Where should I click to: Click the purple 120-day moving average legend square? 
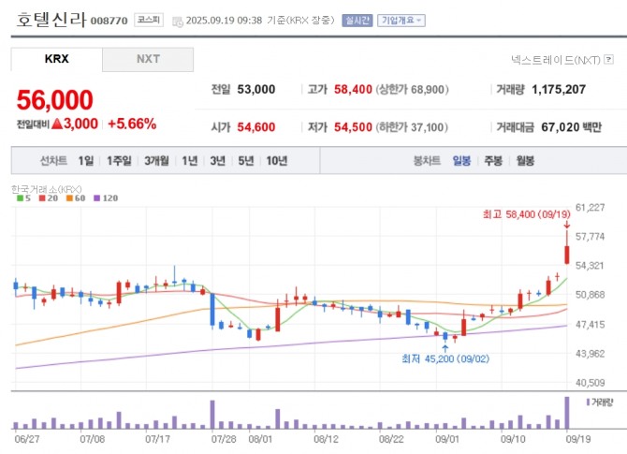pyautogui.click(x=96, y=198)
